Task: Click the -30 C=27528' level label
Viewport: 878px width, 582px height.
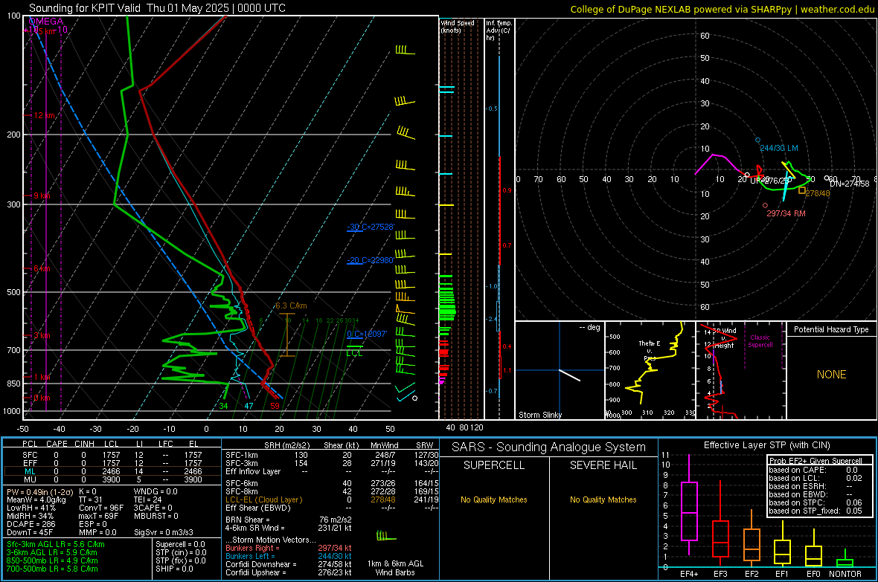Action: pos(371,227)
